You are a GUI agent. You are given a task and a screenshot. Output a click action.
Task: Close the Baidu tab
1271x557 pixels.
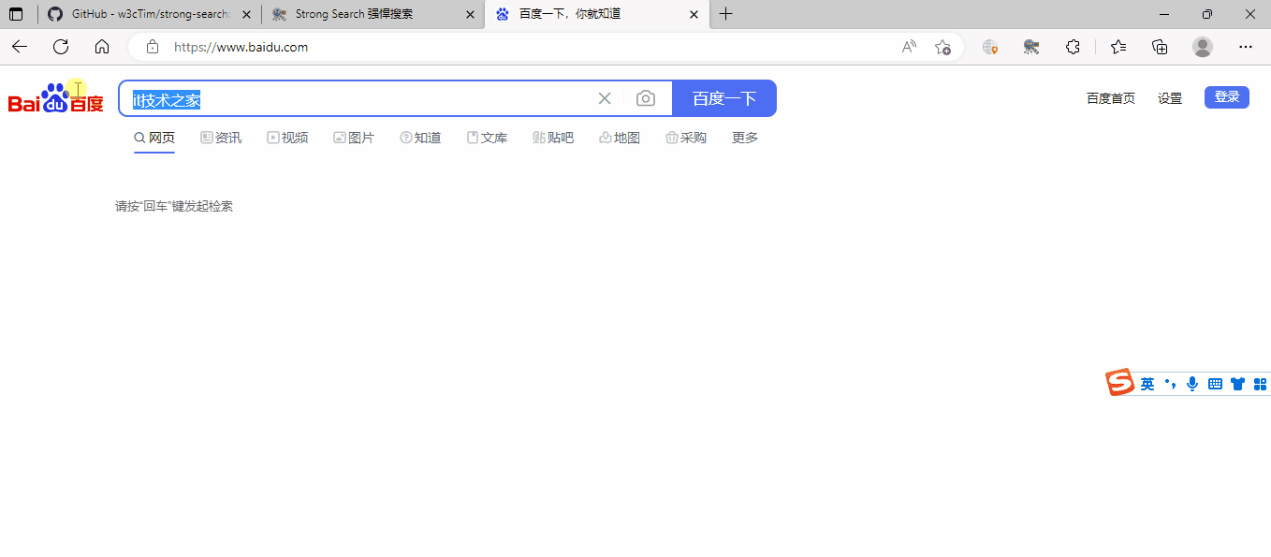[x=693, y=14]
